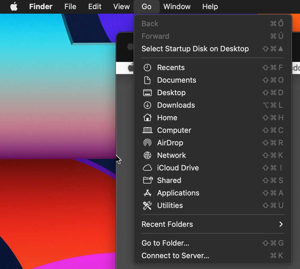
Task: Choose Go to Folder… menu item
Action: [165, 243]
